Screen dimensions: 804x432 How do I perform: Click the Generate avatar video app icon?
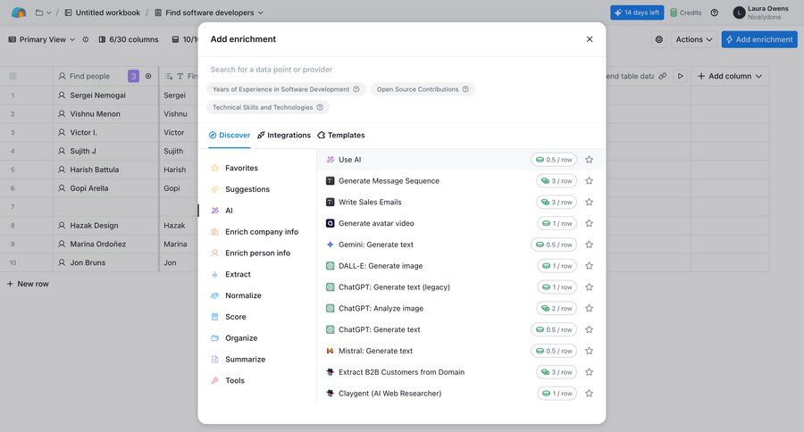(x=331, y=223)
